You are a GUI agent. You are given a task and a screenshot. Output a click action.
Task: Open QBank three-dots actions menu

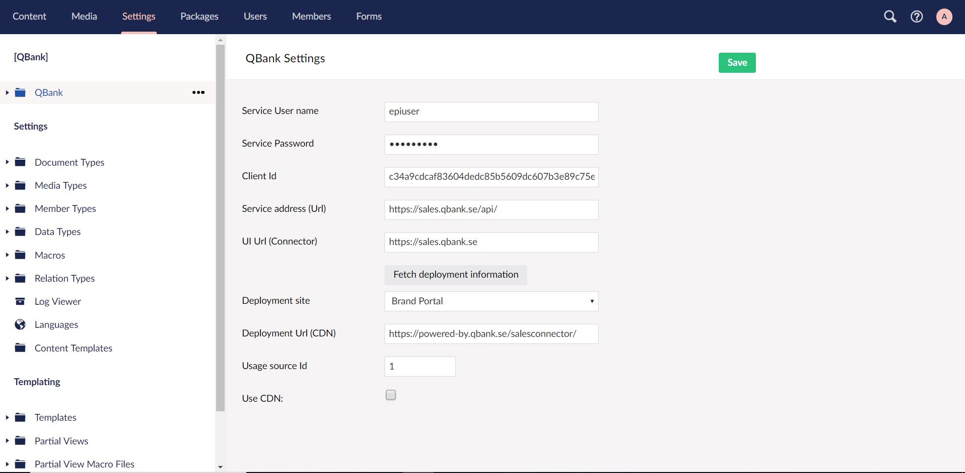coord(199,92)
